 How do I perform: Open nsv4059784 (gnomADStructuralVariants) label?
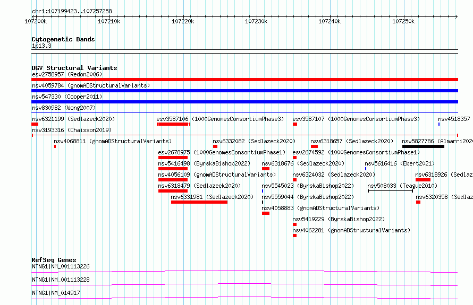91,85
